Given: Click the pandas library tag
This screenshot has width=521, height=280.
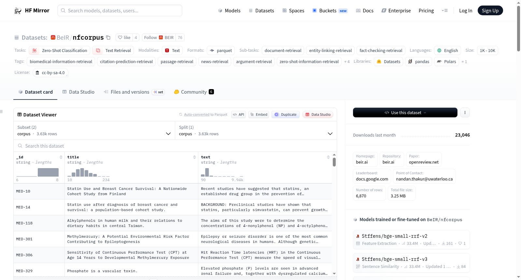Looking at the screenshot, I should pyautogui.click(x=419, y=62).
